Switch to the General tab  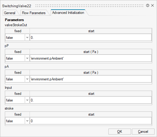10,13
